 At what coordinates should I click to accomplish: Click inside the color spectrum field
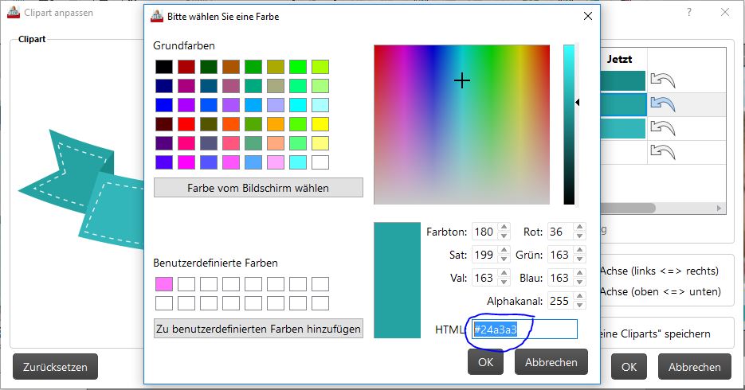click(462, 125)
